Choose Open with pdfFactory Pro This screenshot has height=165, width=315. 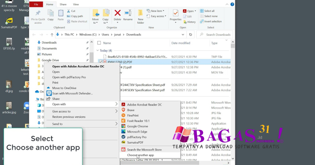click(x=69, y=77)
